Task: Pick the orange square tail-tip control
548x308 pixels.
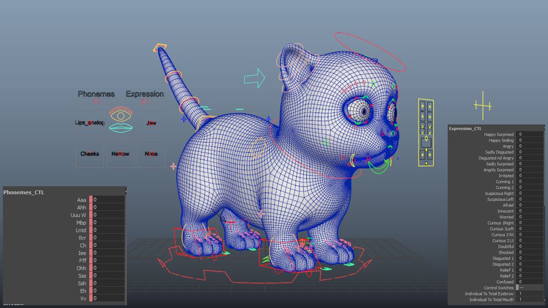Action: 160,47
